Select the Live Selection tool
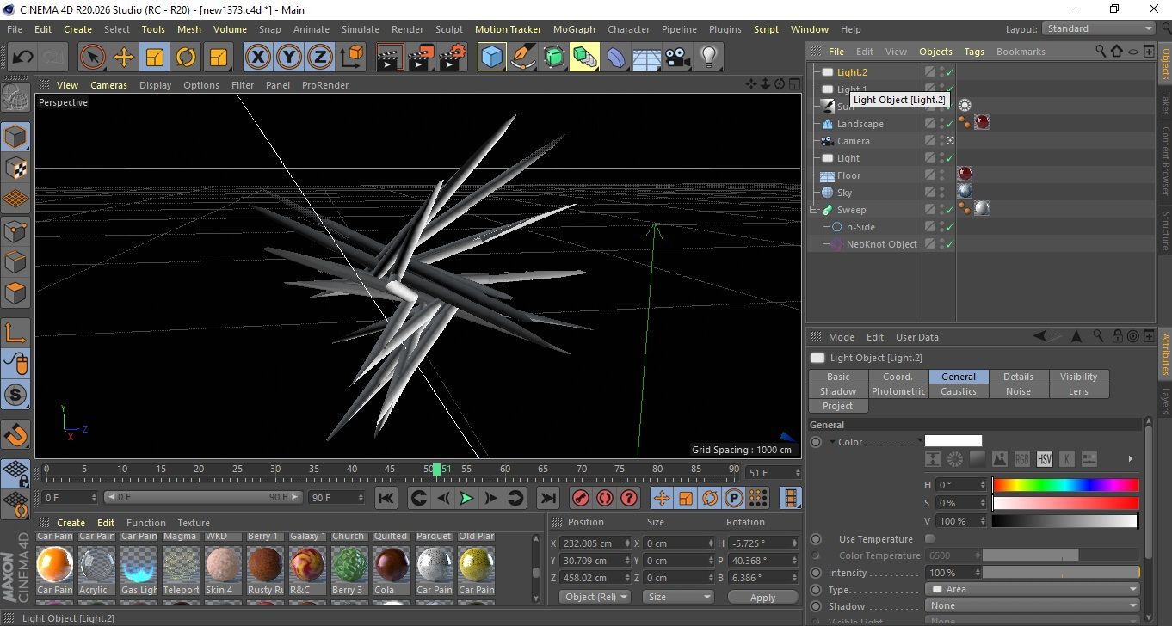Screen dimensions: 1172x626 [93, 58]
